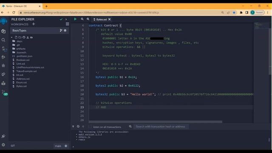
Task: Open a new browser tab
Action: pyautogui.click(x=46, y=6)
